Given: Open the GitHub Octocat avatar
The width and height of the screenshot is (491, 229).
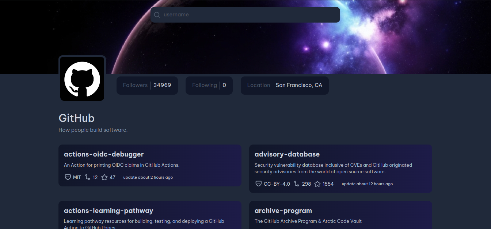Looking at the screenshot, I should coord(82,79).
